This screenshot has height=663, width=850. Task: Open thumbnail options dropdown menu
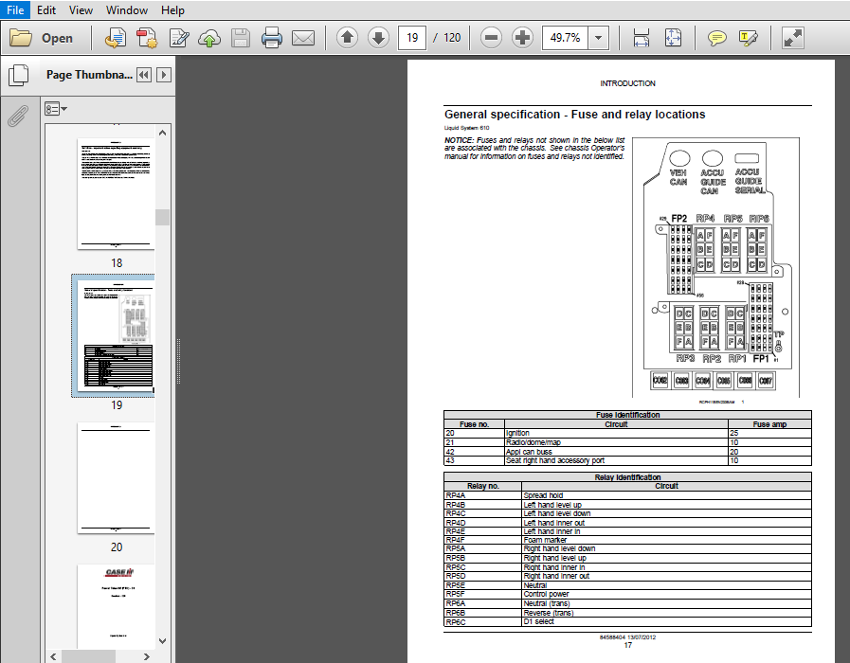(56, 109)
